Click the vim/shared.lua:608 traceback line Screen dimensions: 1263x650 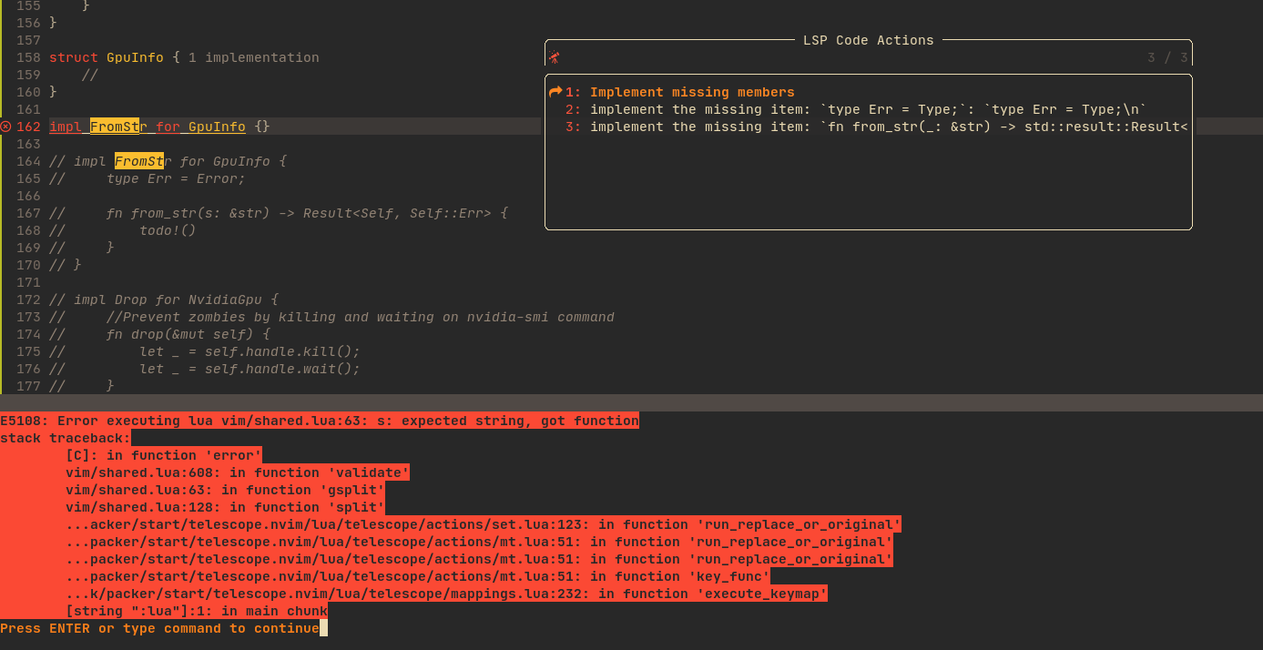point(235,472)
